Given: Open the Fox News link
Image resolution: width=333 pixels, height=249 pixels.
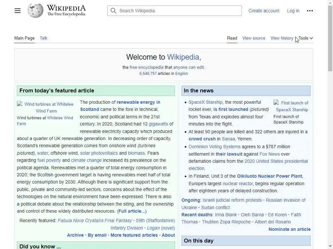Looking at the screenshot, I should pyautogui.click(x=270, y=154).
